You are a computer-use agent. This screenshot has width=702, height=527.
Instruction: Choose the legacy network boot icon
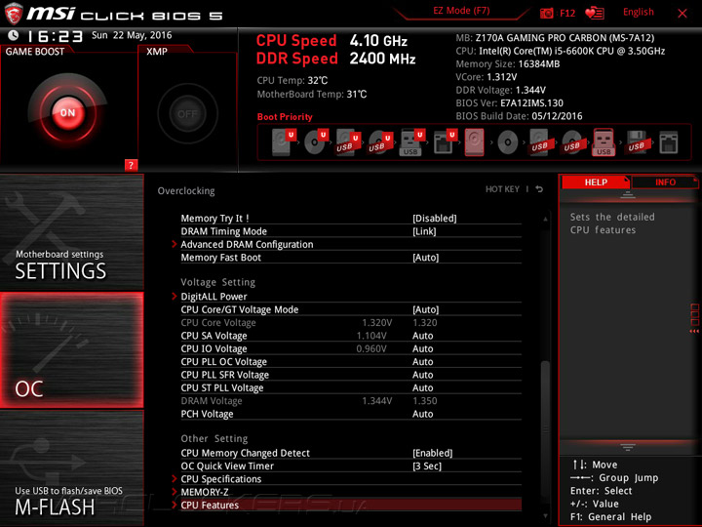coord(669,142)
